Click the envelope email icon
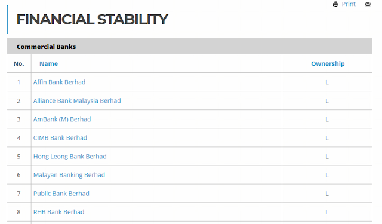The height and width of the screenshot is (224, 382). click(368, 4)
